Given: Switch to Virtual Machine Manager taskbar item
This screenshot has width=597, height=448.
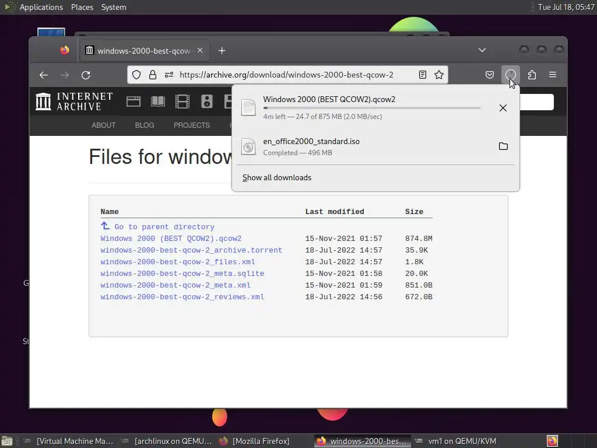Looking at the screenshot, I should [x=69, y=441].
